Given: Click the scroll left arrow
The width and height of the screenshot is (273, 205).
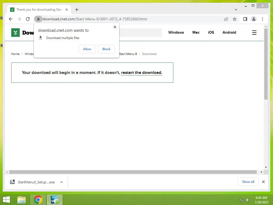Looking at the screenshot, I should click(x=7, y=172).
